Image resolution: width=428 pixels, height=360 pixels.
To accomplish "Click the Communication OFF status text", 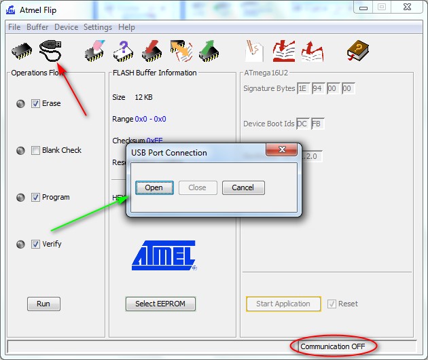I will [332, 346].
